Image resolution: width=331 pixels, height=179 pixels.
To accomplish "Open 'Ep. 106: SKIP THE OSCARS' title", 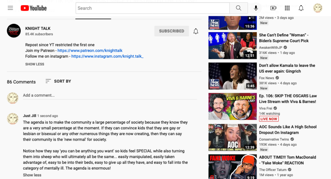I will point(288,99).
